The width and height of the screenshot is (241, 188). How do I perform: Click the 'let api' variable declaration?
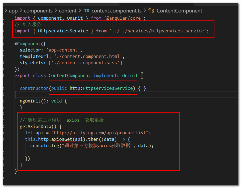(x=34, y=133)
